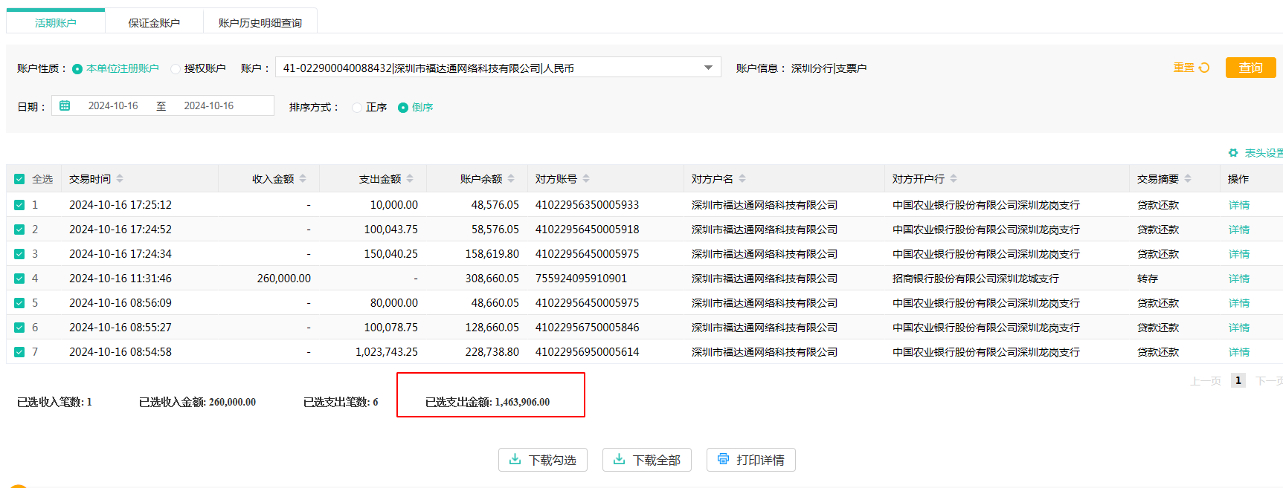
Task: Open 详情 for row 2 transaction
Action: click(1239, 230)
